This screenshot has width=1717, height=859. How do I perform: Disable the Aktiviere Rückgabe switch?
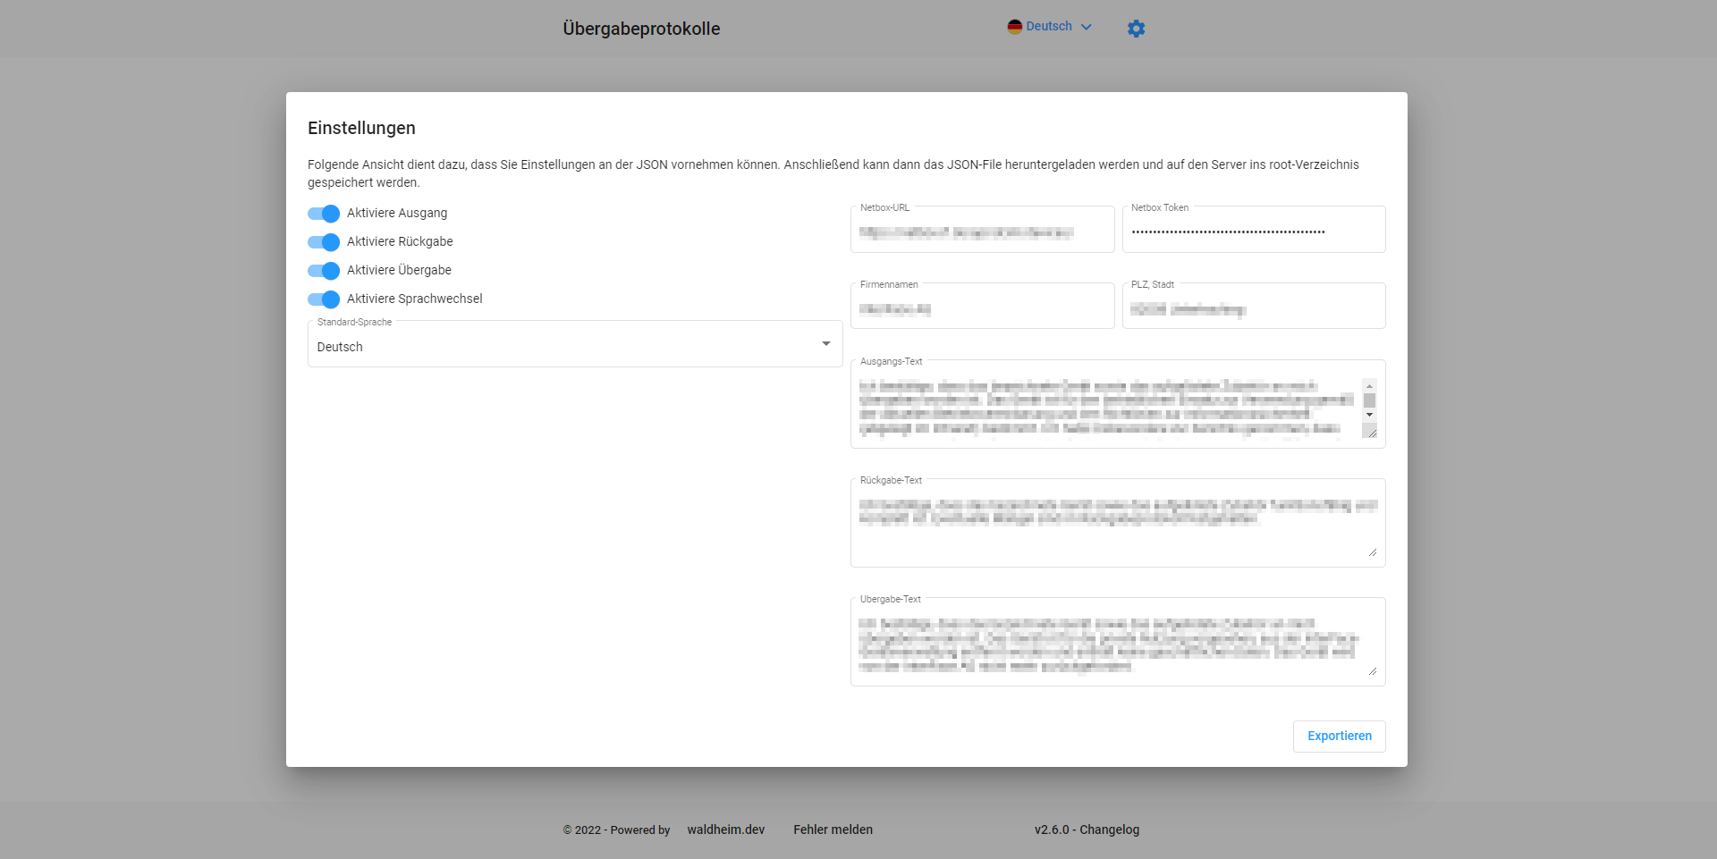tap(324, 242)
